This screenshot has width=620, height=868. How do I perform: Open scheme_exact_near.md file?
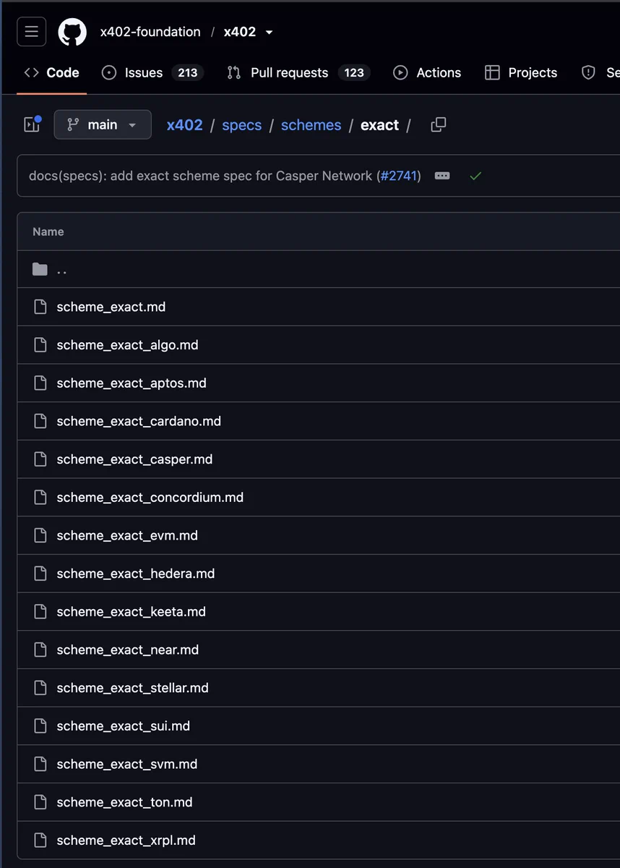128,650
